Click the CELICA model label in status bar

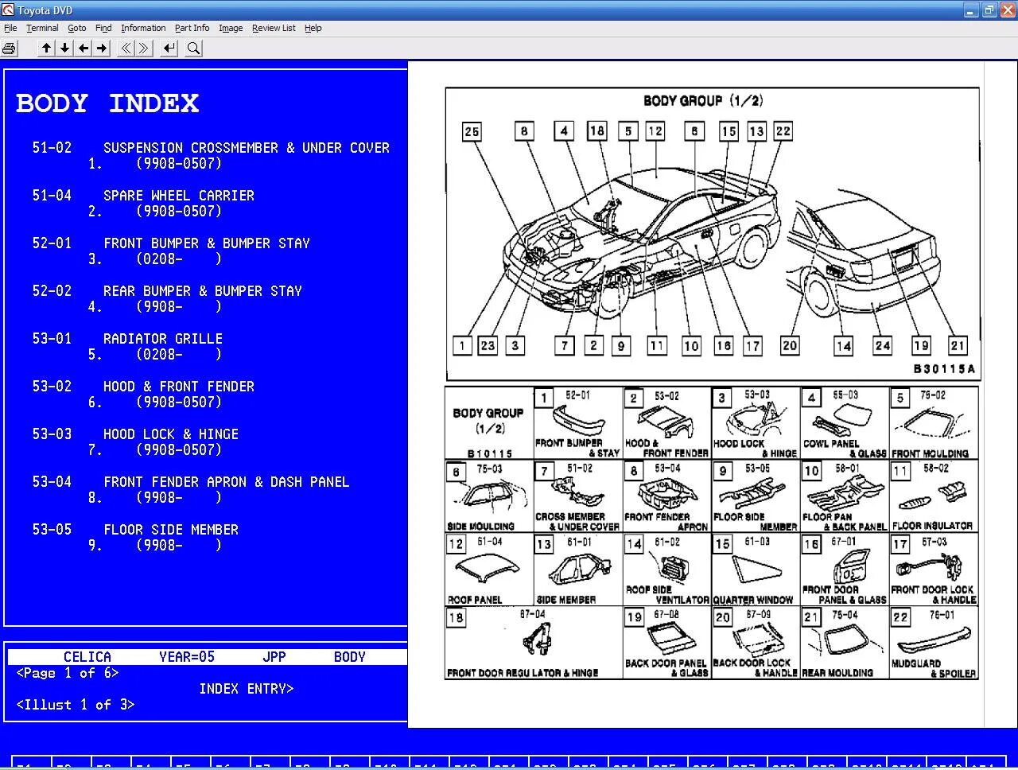point(87,657)
